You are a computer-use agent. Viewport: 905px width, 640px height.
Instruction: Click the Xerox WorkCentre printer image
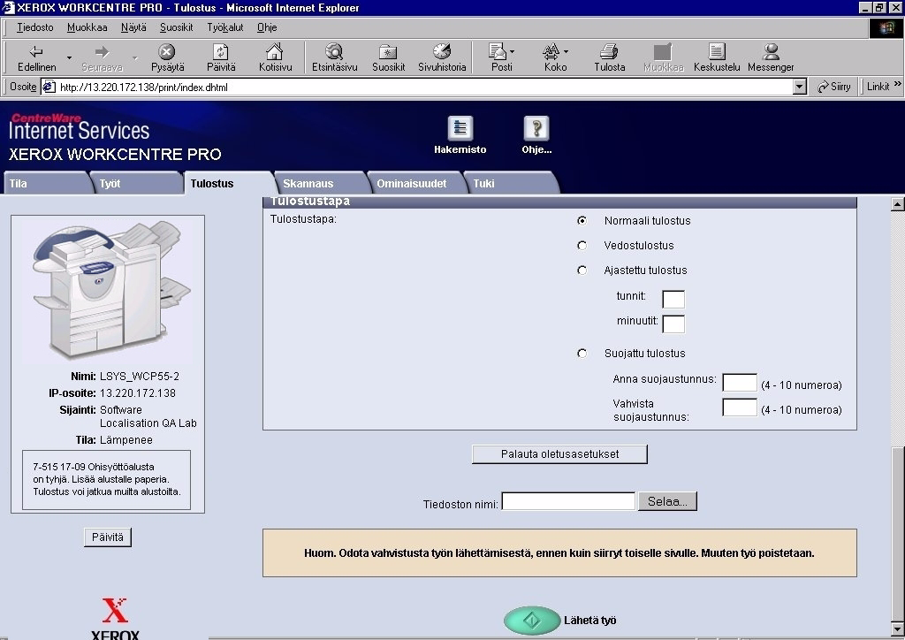(110, 288)
